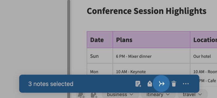The width and height of the screenshot is (217, 98).
Task: Merge the selected notes using the merge icon
Action: pos(161,84)
